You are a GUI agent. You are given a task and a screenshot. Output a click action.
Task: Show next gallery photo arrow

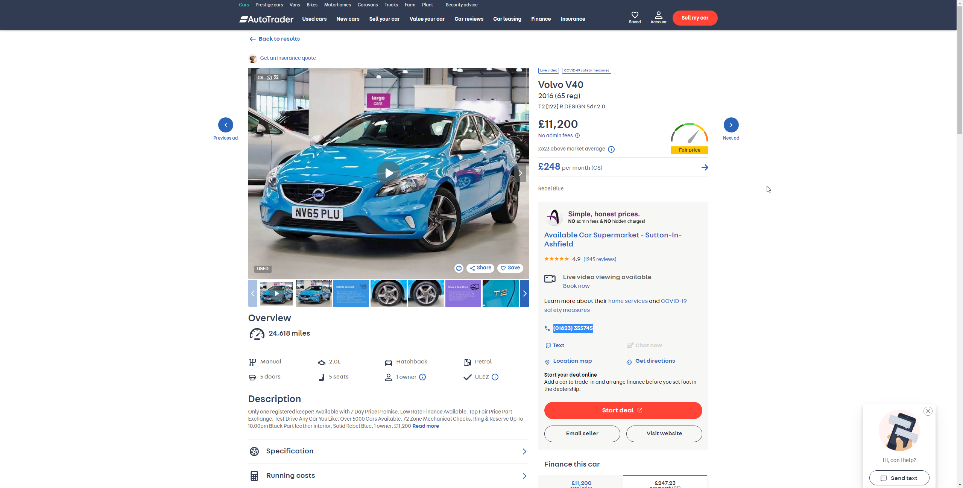click(x=520, y=173)
